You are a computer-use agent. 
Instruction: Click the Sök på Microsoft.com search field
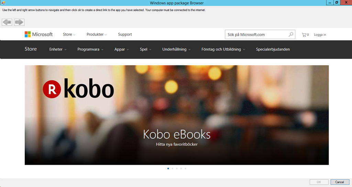click(256, 34)
